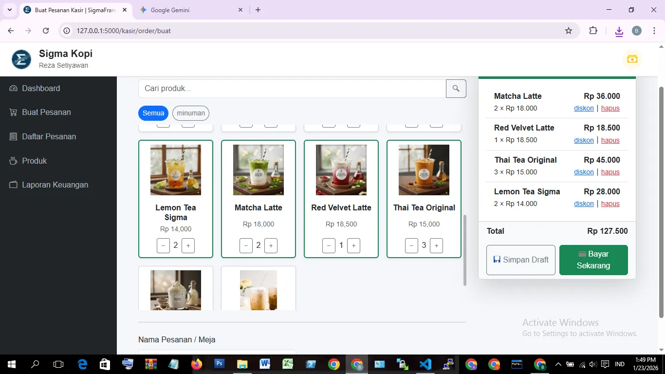Click the Simpan Draft button
Image resolution: width=665 pixels, height=374 pixels.
tap(521, 260)
